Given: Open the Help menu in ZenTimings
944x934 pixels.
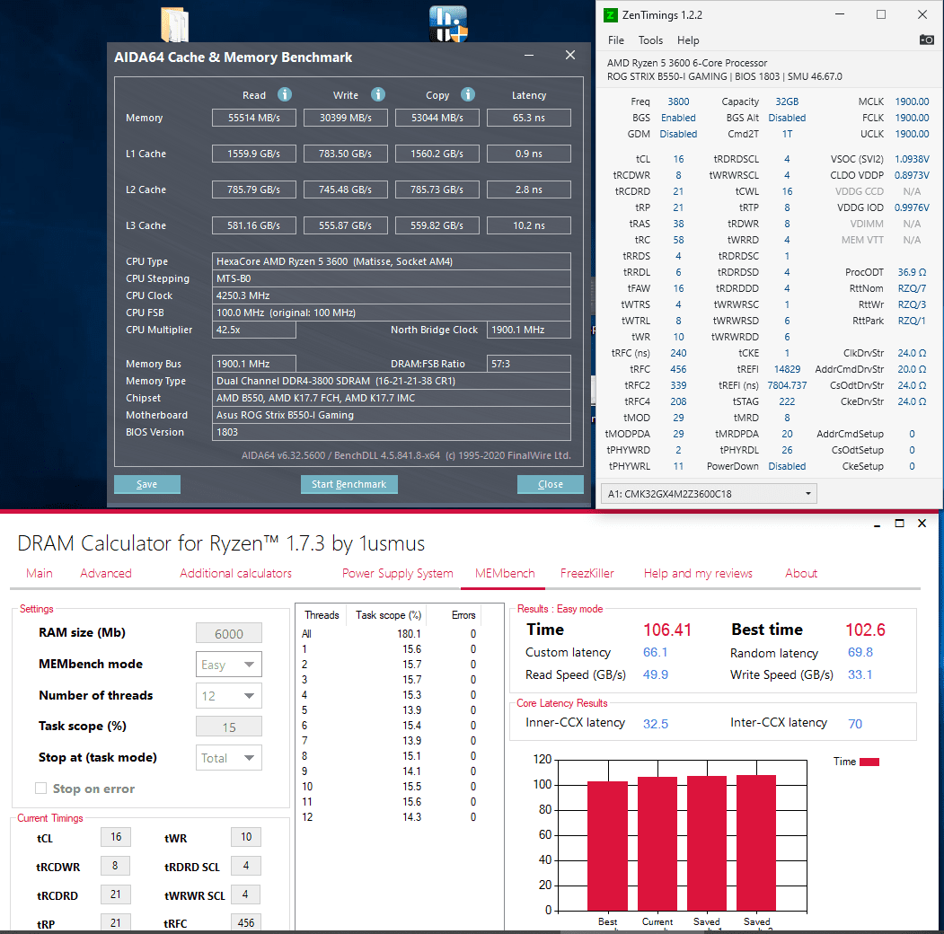Looking at the screenshot, I should 688,40.
